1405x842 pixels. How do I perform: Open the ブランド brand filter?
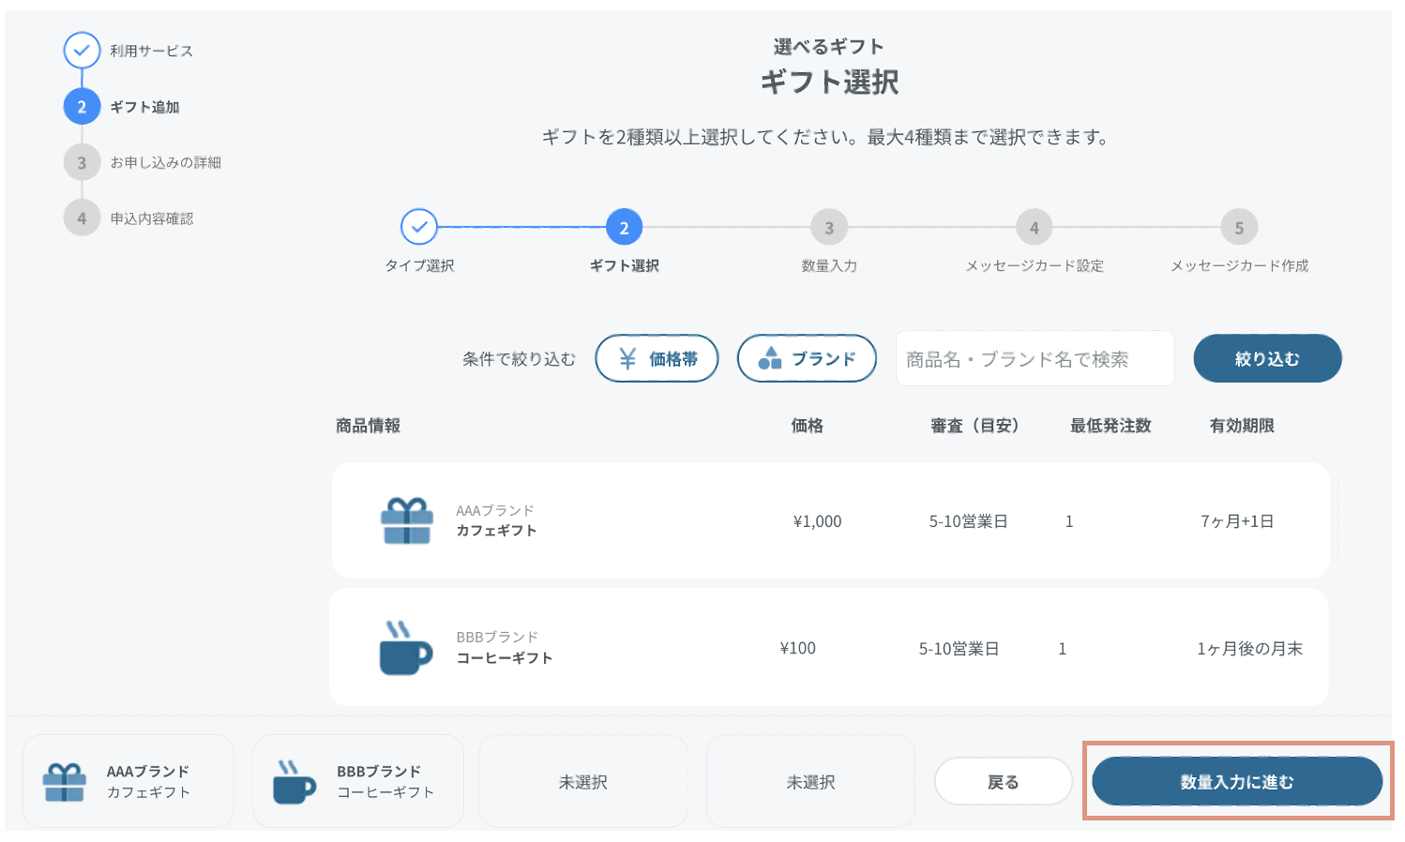pyautogui.click(x=807, y=358)
